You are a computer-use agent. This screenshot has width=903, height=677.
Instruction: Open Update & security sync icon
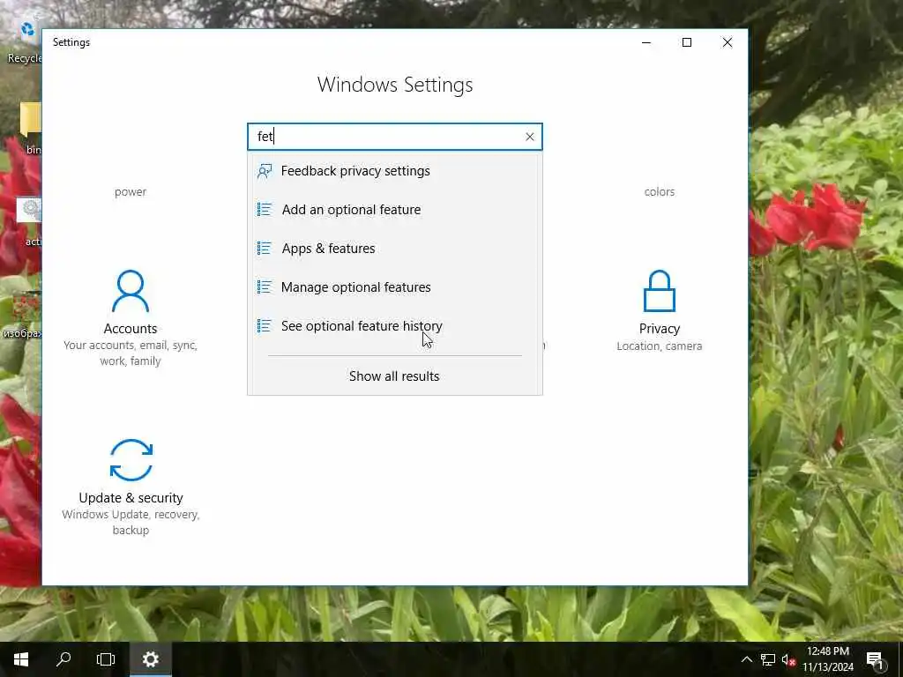pyautogui.click(x=131, y=460)
